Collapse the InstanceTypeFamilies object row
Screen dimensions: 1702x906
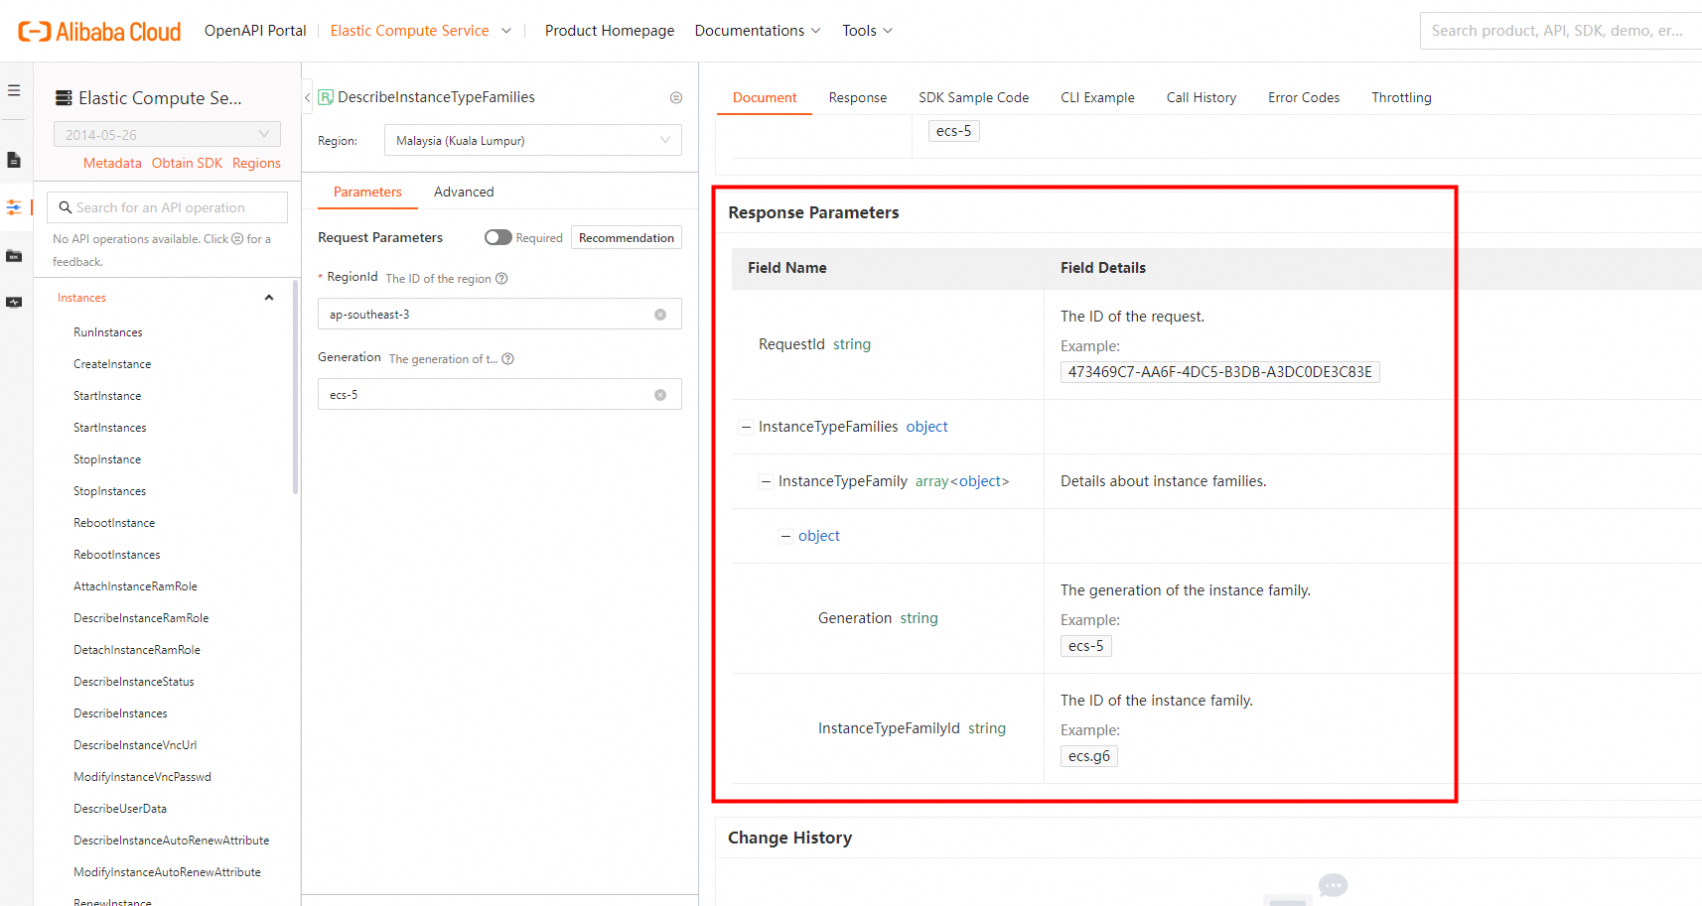coord(746,428)
